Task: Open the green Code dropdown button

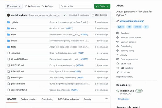Action: (x=102, y=6)
